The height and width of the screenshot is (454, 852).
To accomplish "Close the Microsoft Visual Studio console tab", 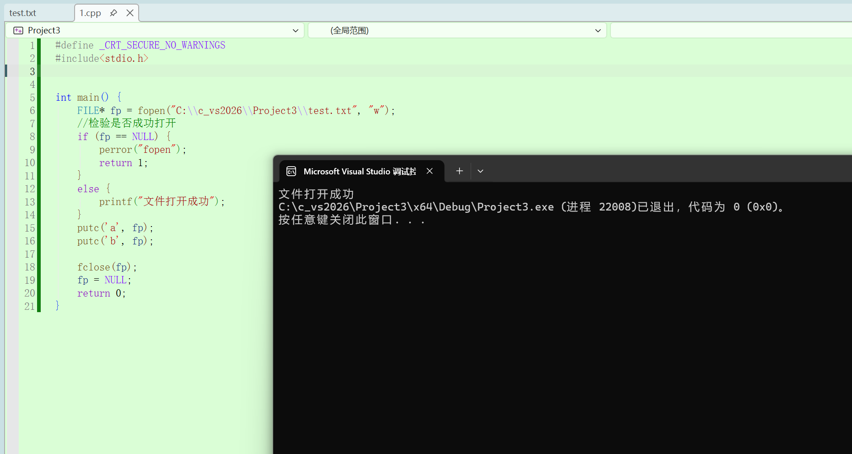I will click(430, 171).
